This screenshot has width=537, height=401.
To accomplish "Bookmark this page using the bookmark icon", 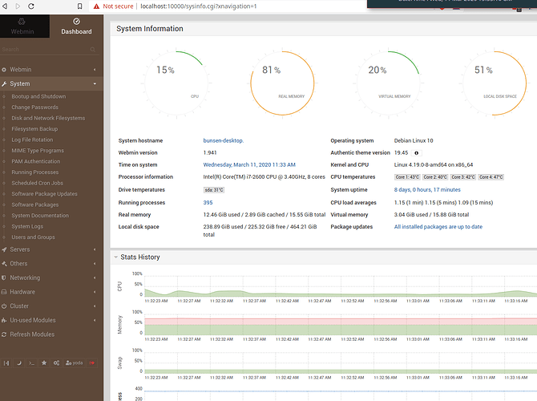I will (80, 6).
